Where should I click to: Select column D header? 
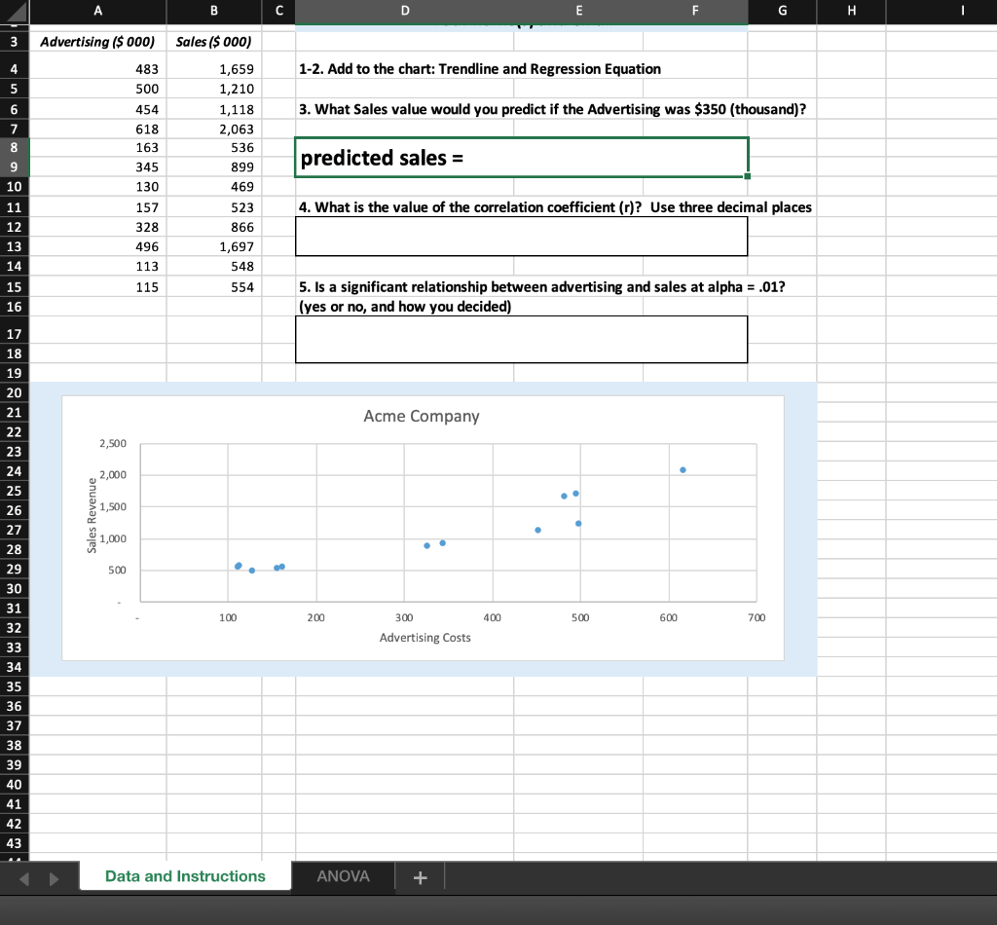(405, 11)
